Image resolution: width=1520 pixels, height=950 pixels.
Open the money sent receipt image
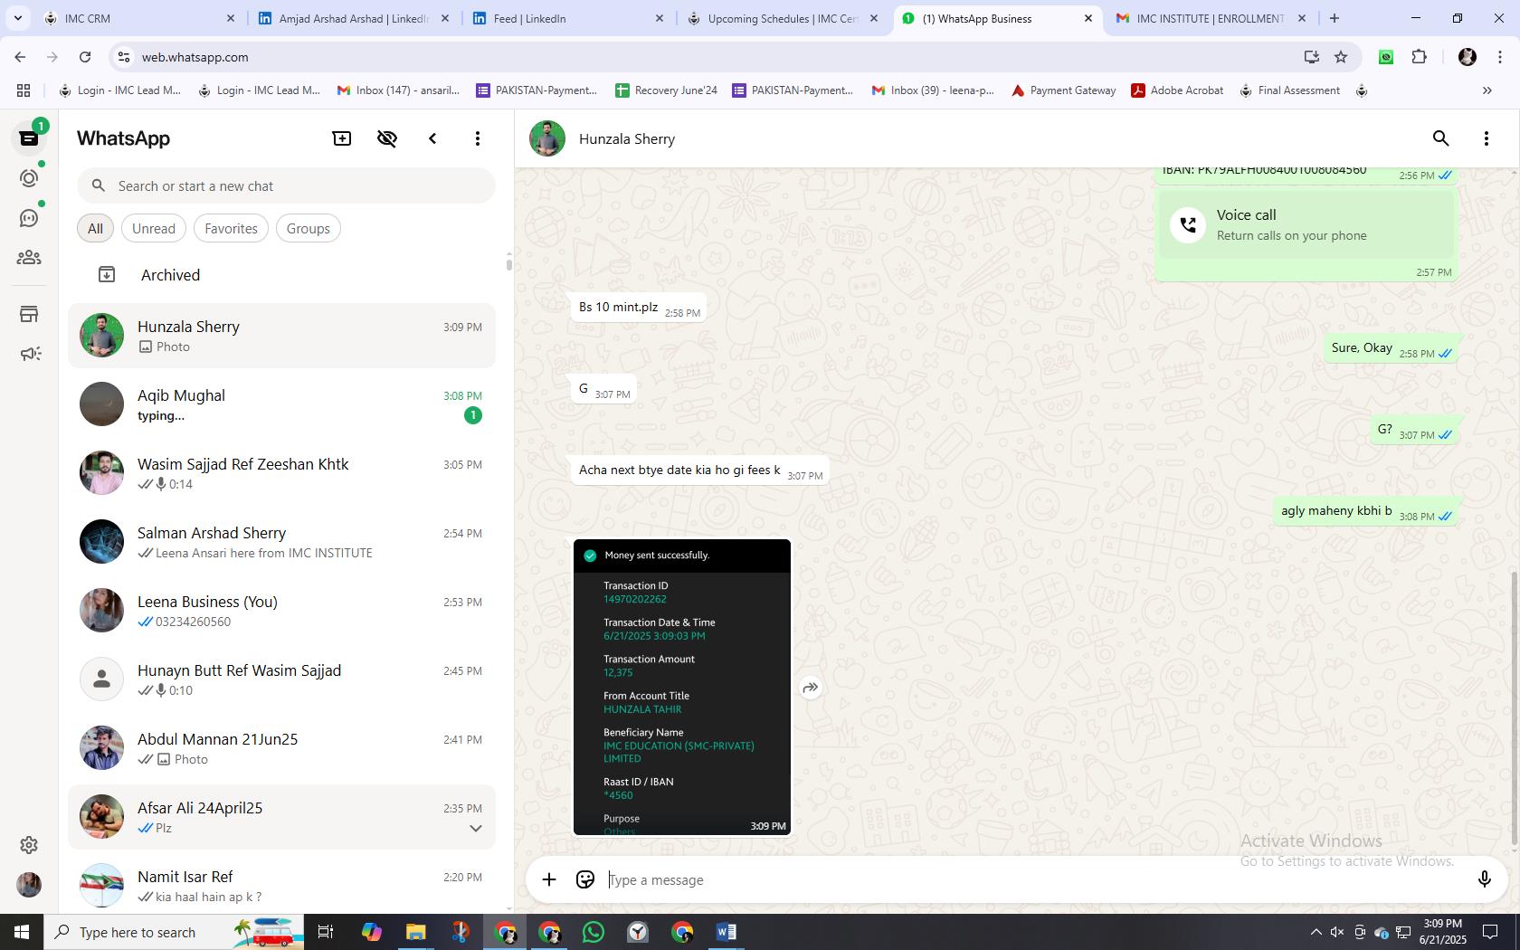coord(682,687)
